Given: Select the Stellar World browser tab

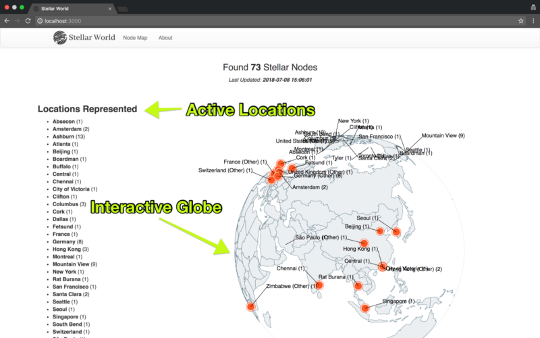Looking at the screenshot, I should coord(72,9).
